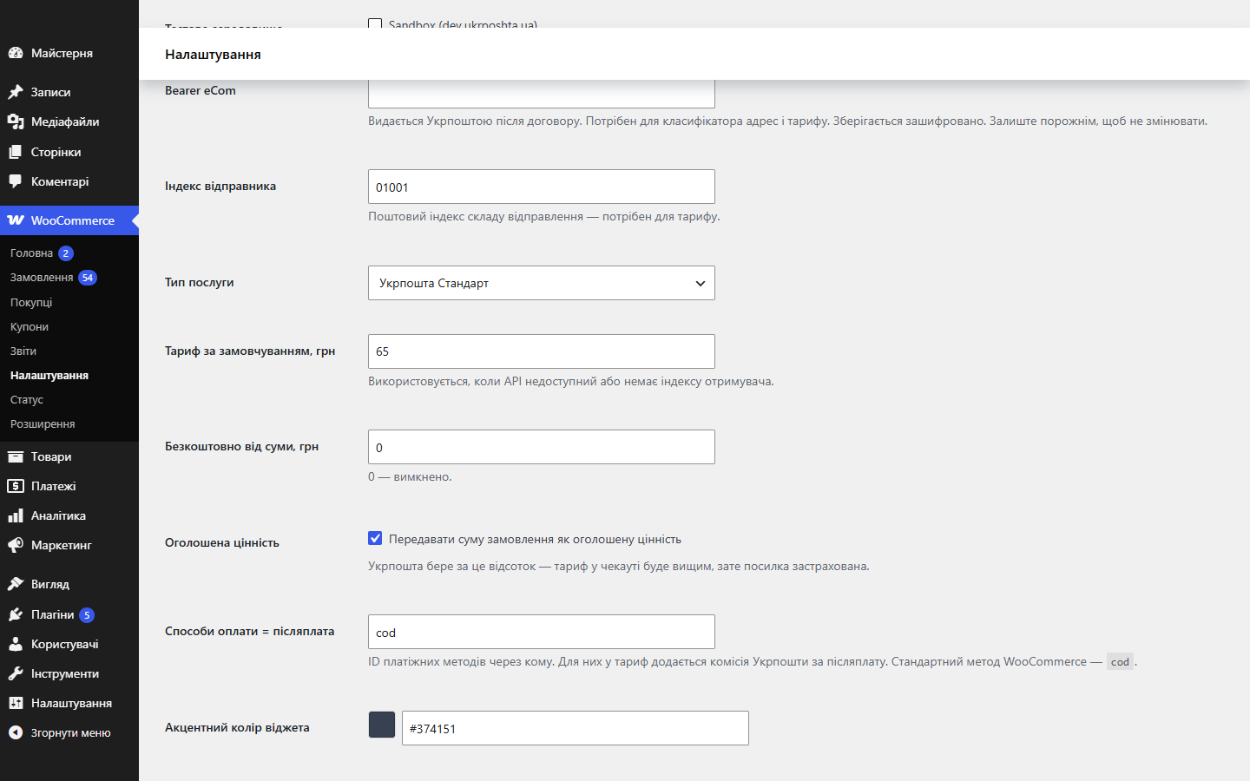Go to Покупці submenu item
This screenshot has height=781, width=1250.
coord(31,302)
